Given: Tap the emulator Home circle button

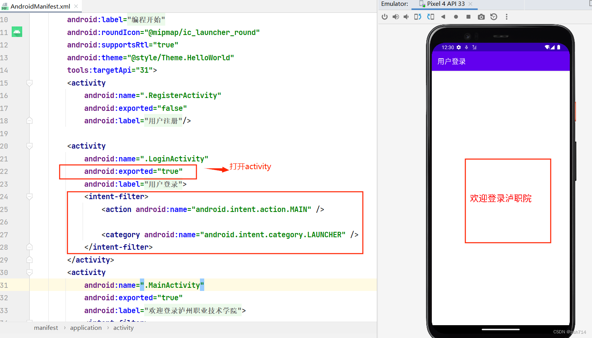Looking at the screenshot, I should click(456, 17).
